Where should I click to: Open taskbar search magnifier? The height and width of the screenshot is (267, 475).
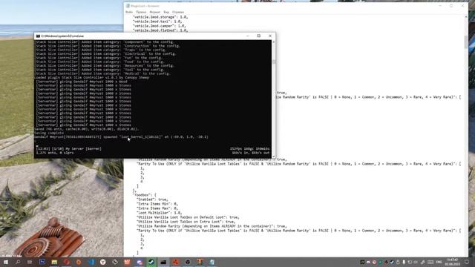(18, 262)
